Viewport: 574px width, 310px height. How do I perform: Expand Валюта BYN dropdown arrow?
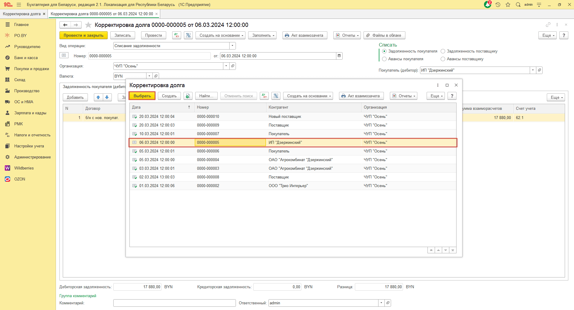point(149,76)
